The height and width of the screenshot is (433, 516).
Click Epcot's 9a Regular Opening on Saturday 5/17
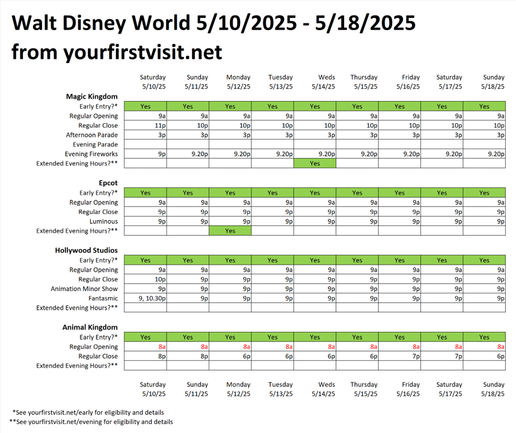point(442,202)
